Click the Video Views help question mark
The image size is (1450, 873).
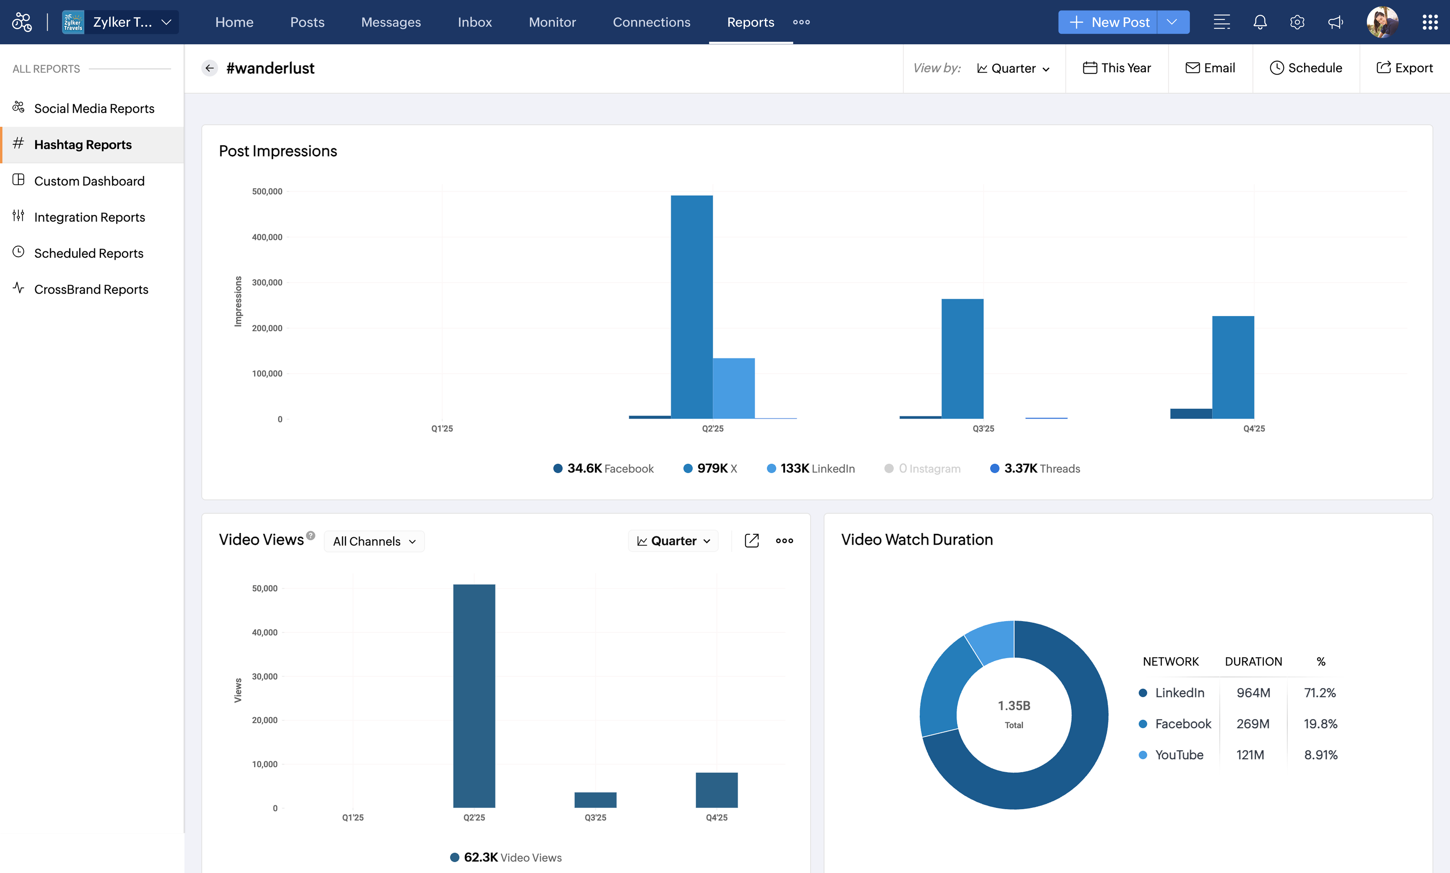click(311, 535)
